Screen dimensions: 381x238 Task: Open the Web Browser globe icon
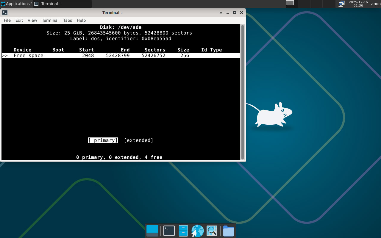click(x=197, y=231)
